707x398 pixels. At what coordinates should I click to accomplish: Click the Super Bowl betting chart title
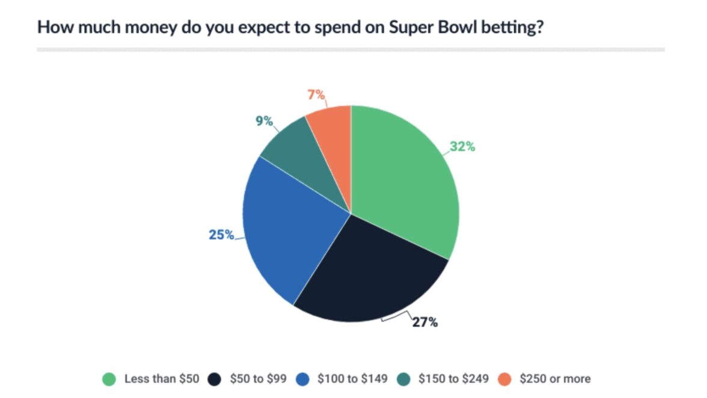(290, 28)
